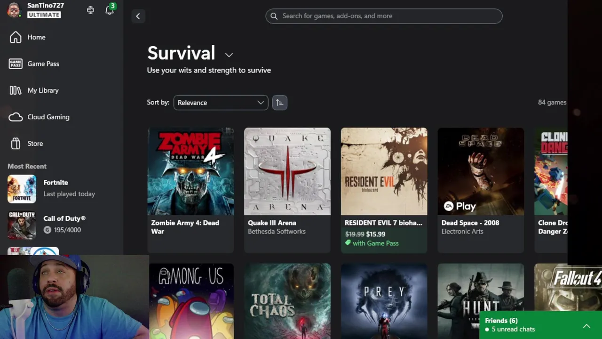The width and height of the screenshot is (602, 339).
Task: Open Quake III Arena game tile
Action: coord(287,190)
